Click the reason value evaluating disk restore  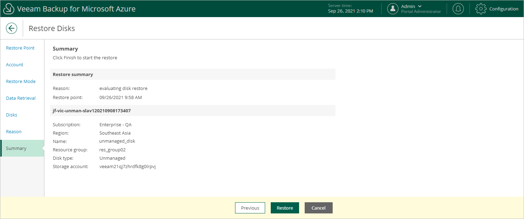click(123, 88)
